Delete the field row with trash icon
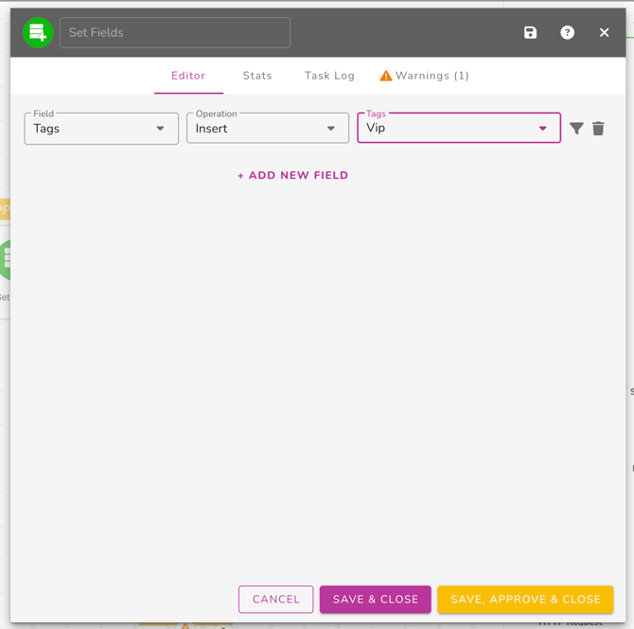Viewport: 634px width, 629px height. coord(598,129)
